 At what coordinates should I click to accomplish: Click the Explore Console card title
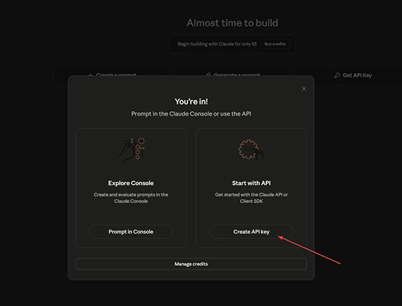[x=131, y=182]
